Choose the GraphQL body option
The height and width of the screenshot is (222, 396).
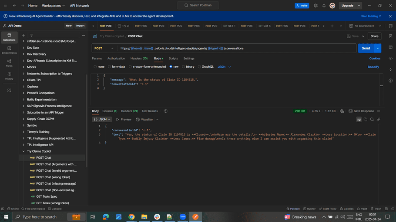(x=205, y=67)
